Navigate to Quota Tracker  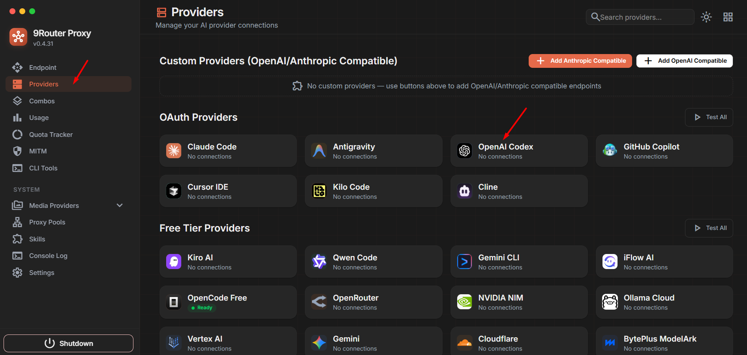point(68,135)
